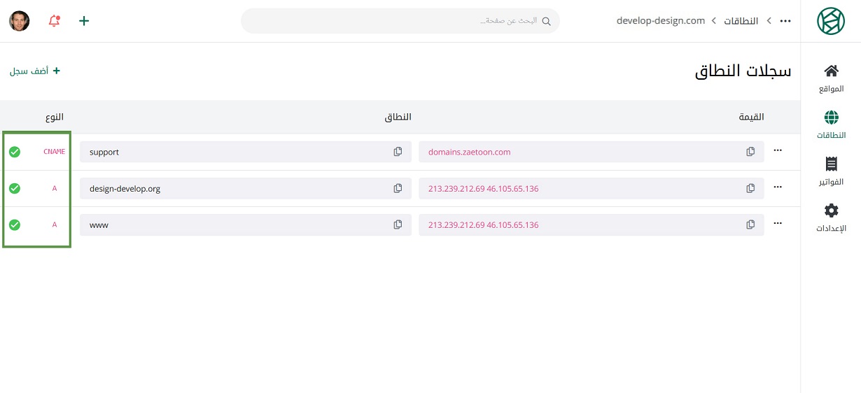Open options menu for design-develop.org record
Image resolution: width=861 pixels, height=393 pixels.
point(777,187)
